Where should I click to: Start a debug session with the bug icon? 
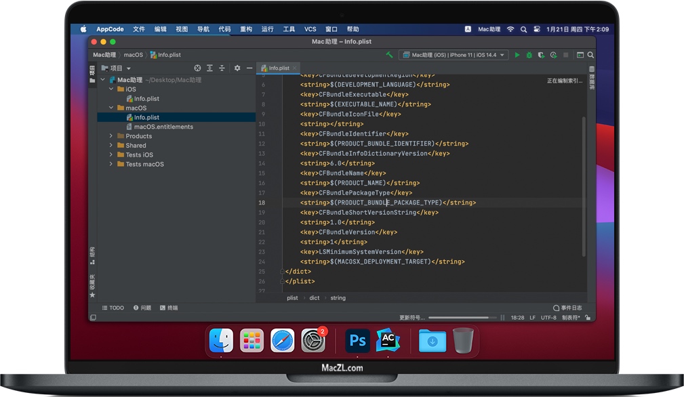[x=529, y=55]
